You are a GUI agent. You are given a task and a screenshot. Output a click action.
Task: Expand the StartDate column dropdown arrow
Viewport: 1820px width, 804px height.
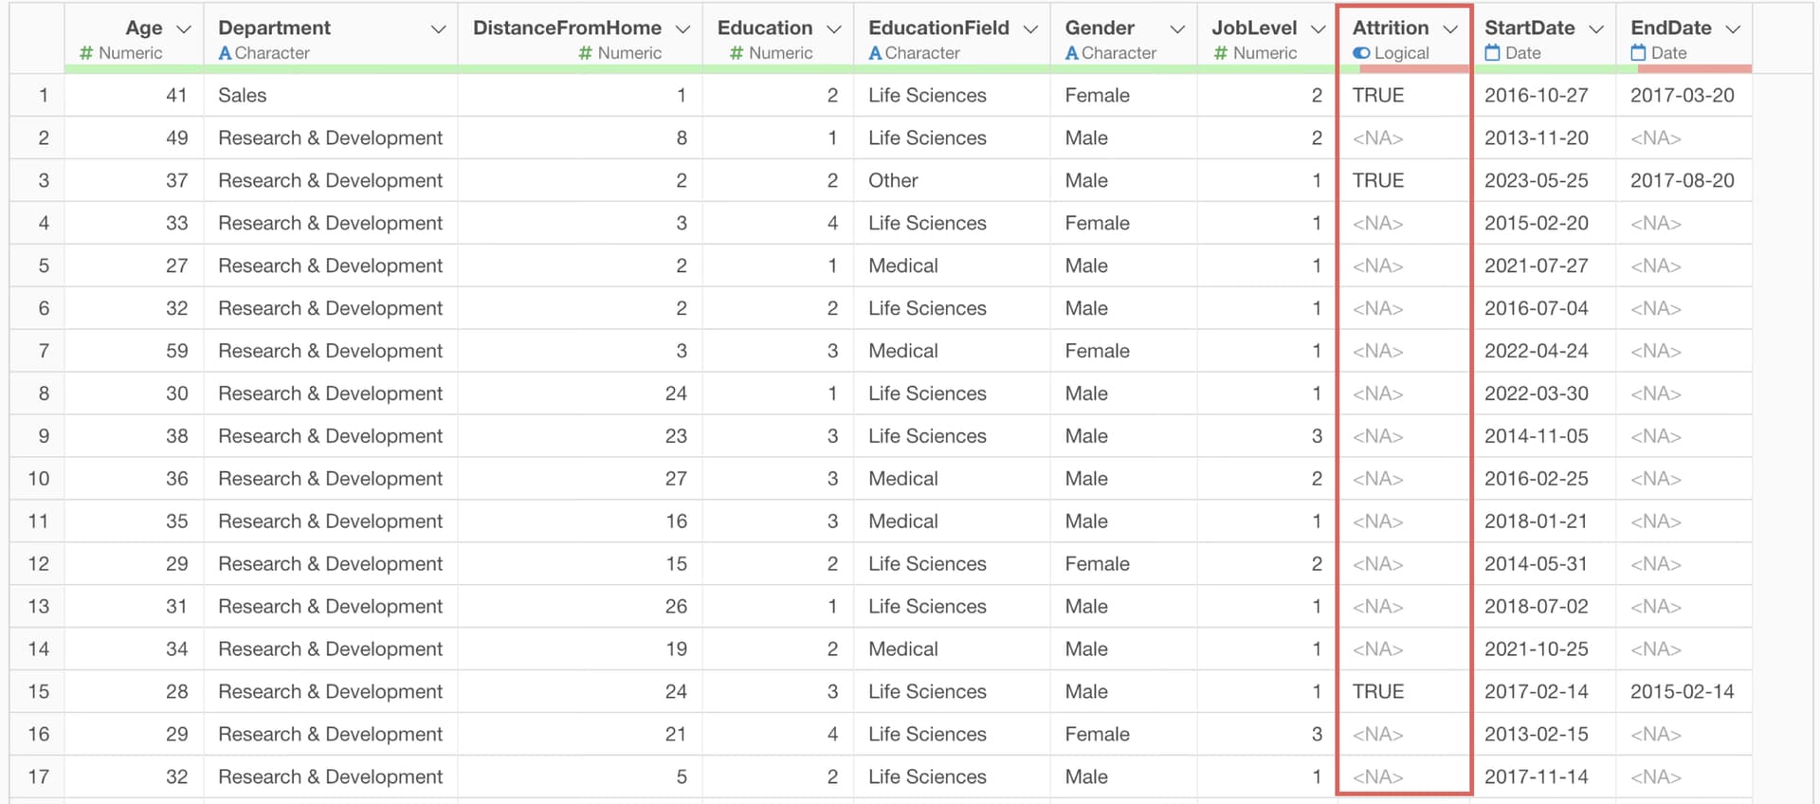pos(1596,29)
